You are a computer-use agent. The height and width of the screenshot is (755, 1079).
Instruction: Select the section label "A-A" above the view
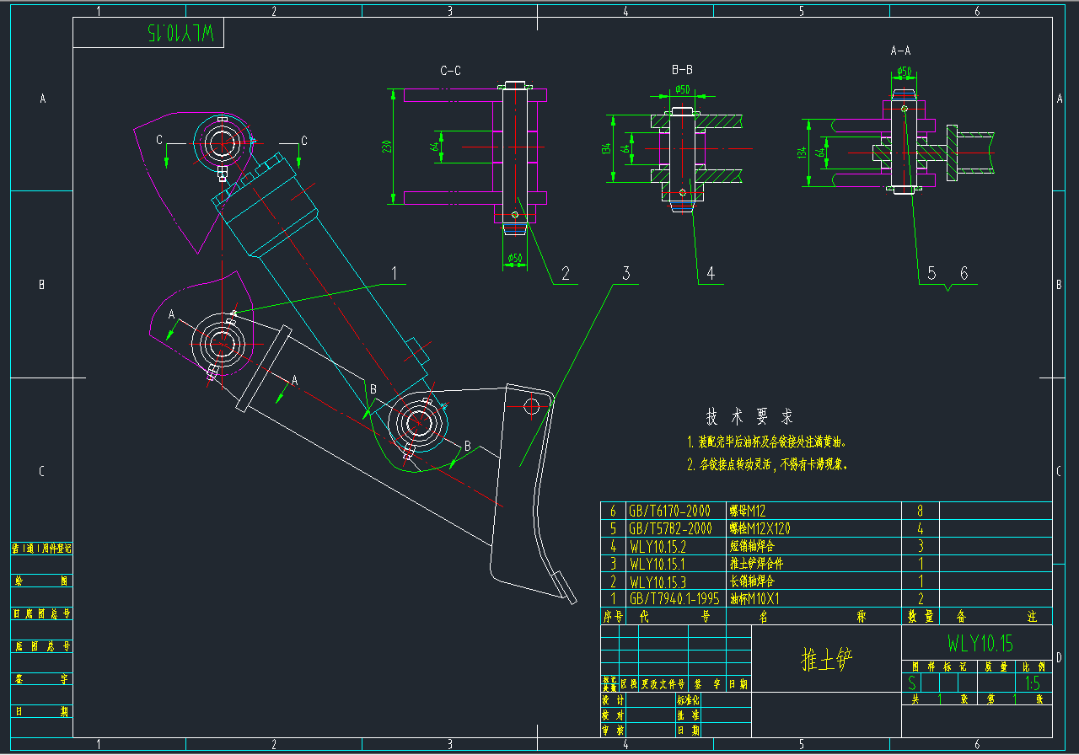point(901,51)
